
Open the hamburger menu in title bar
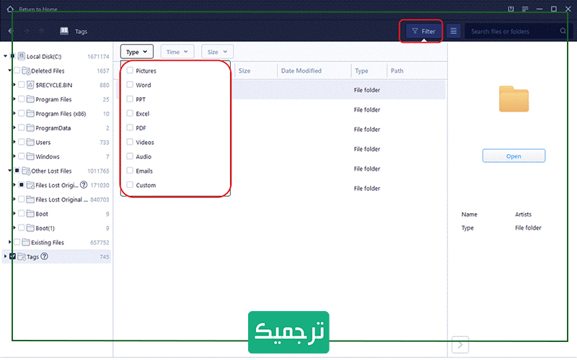[525, 9]
